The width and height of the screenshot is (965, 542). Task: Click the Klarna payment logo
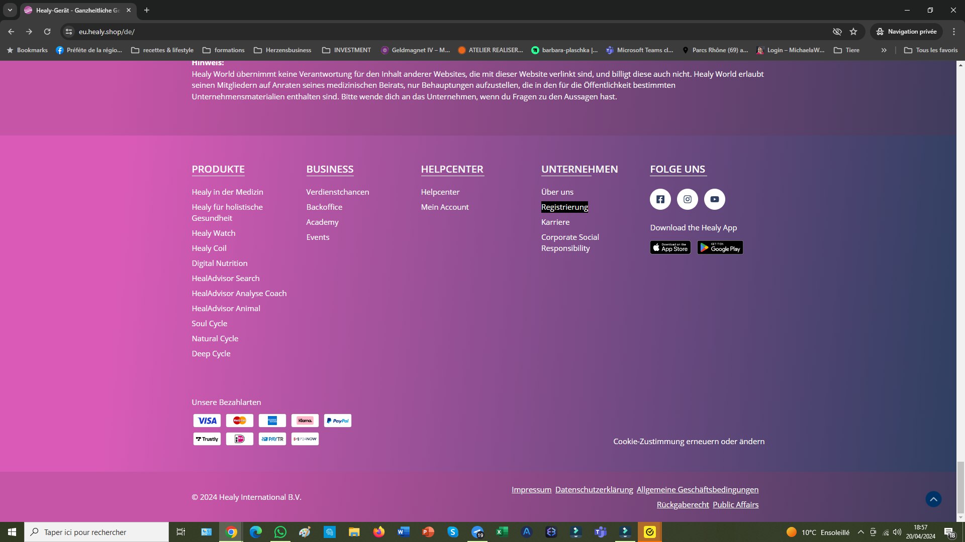[305, 421]
